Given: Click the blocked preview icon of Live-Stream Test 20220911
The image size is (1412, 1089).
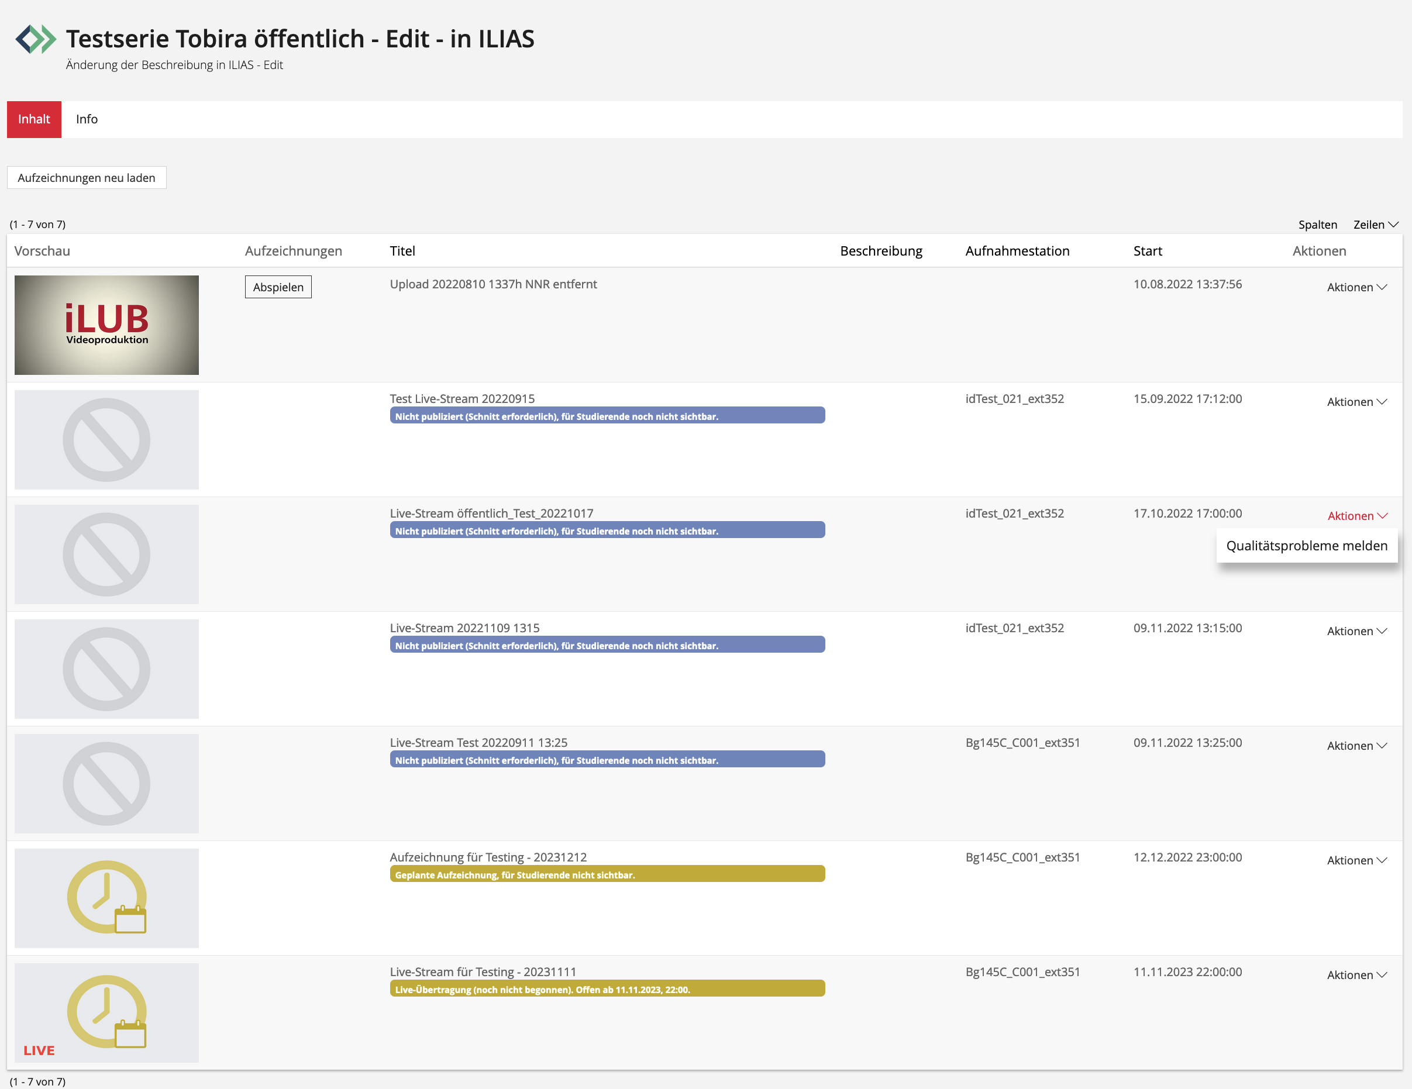Looking at the screenshot, I should click(106, 783).
